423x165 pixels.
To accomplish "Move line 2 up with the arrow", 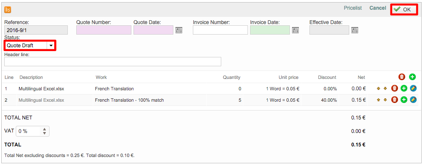I will [x=378, y=100].
